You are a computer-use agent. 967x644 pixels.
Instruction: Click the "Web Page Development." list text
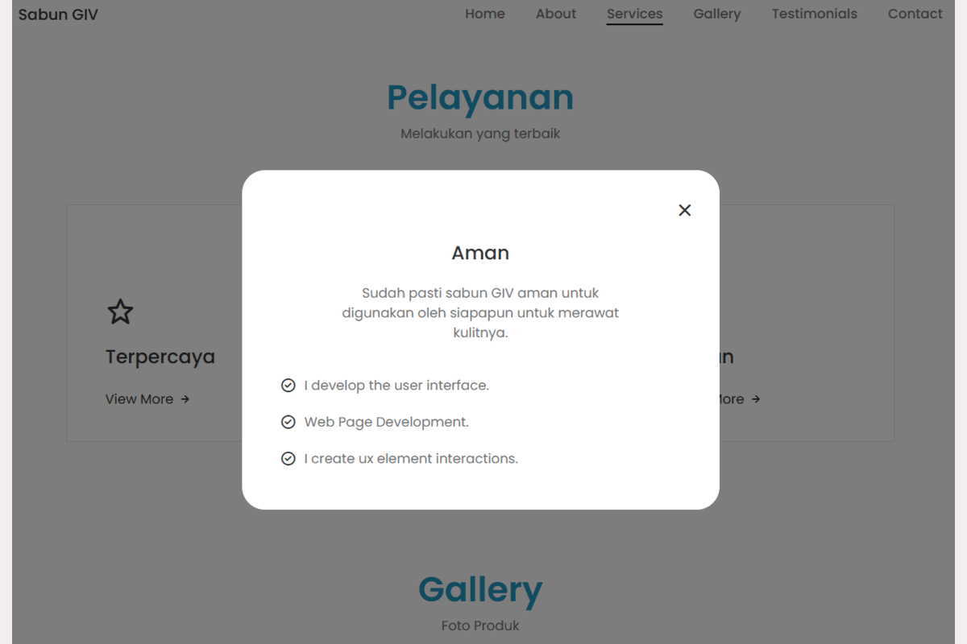[x=386, y=422]
